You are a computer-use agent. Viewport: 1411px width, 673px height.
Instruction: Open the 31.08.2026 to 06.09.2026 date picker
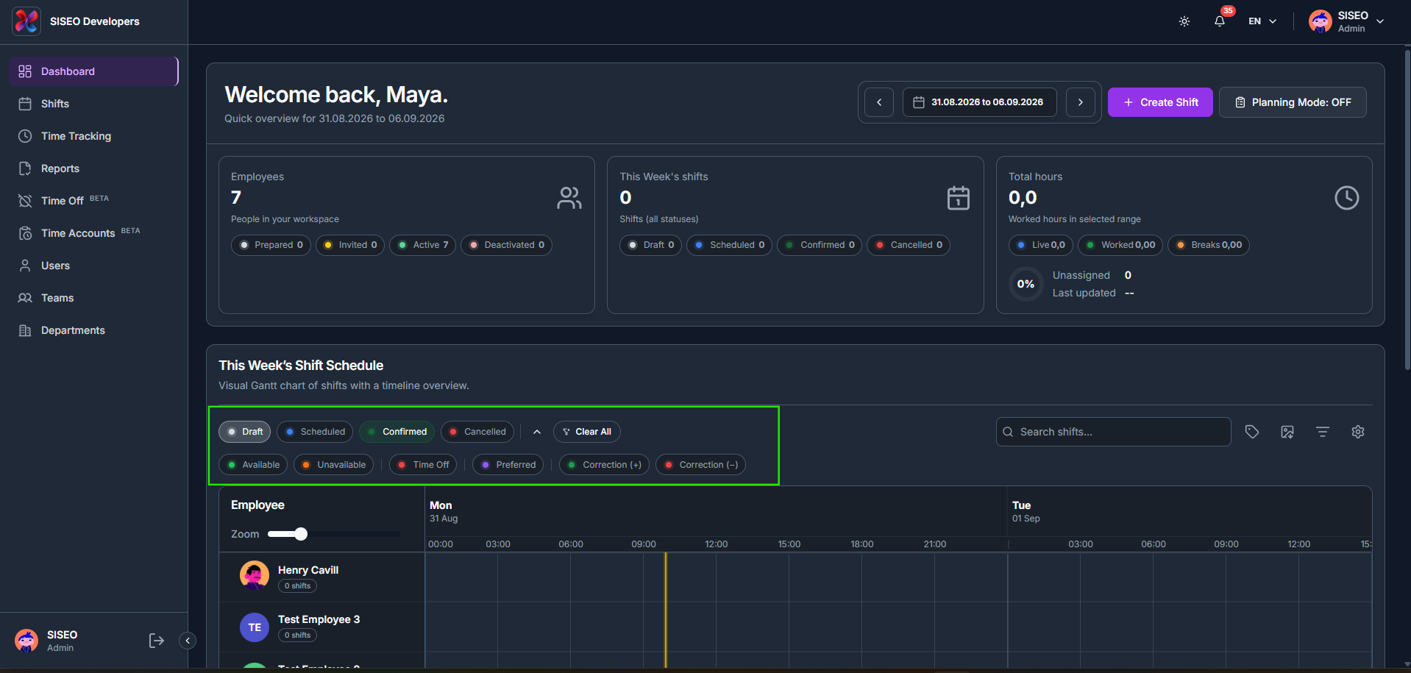[x=979, y=102]
